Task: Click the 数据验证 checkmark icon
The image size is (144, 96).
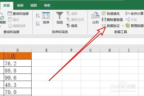Action: 104,26
